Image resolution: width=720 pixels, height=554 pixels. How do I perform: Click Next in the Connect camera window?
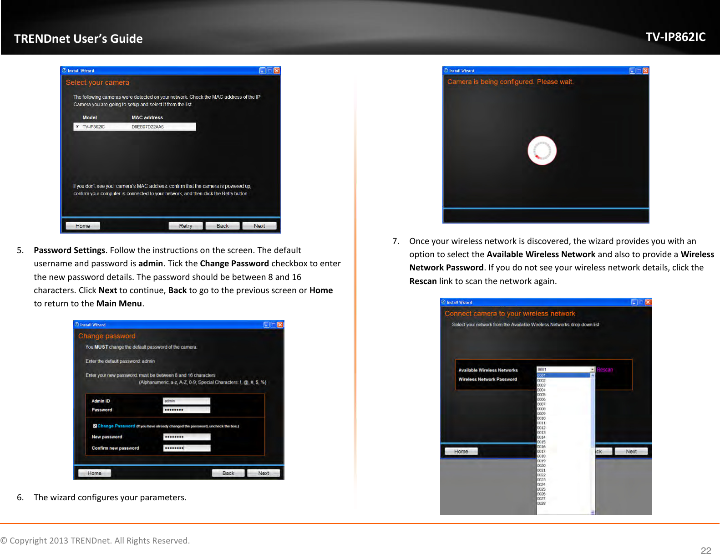631,452
